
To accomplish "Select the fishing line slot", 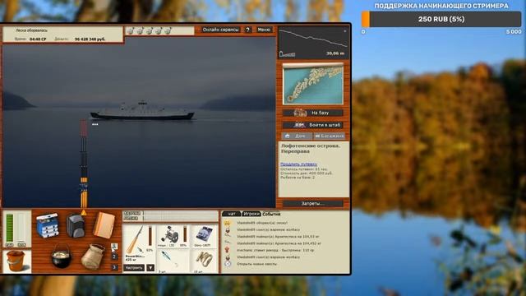I will 204,236.
